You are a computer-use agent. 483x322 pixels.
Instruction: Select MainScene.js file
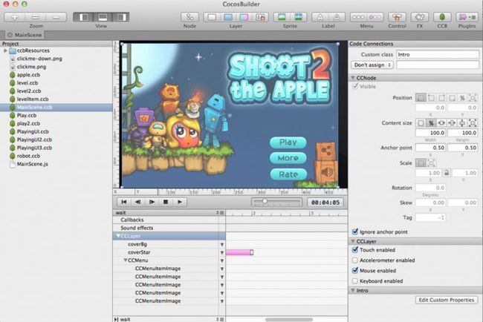33,164
